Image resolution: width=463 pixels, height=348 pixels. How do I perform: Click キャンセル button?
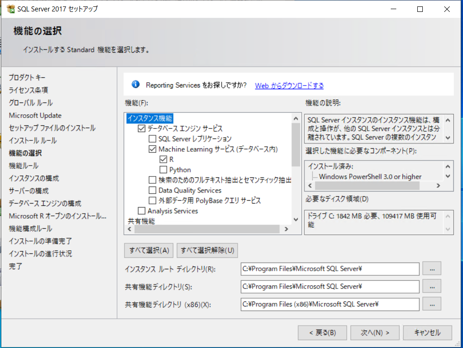pos(427,332)
